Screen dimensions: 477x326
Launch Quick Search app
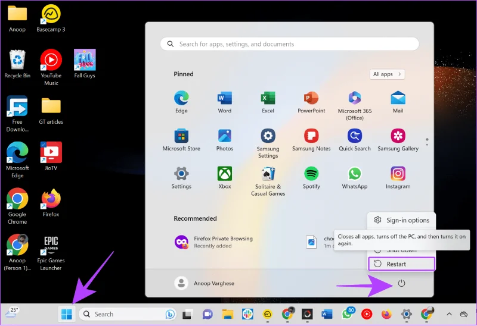pyautogui.click(x=355, y=140)
